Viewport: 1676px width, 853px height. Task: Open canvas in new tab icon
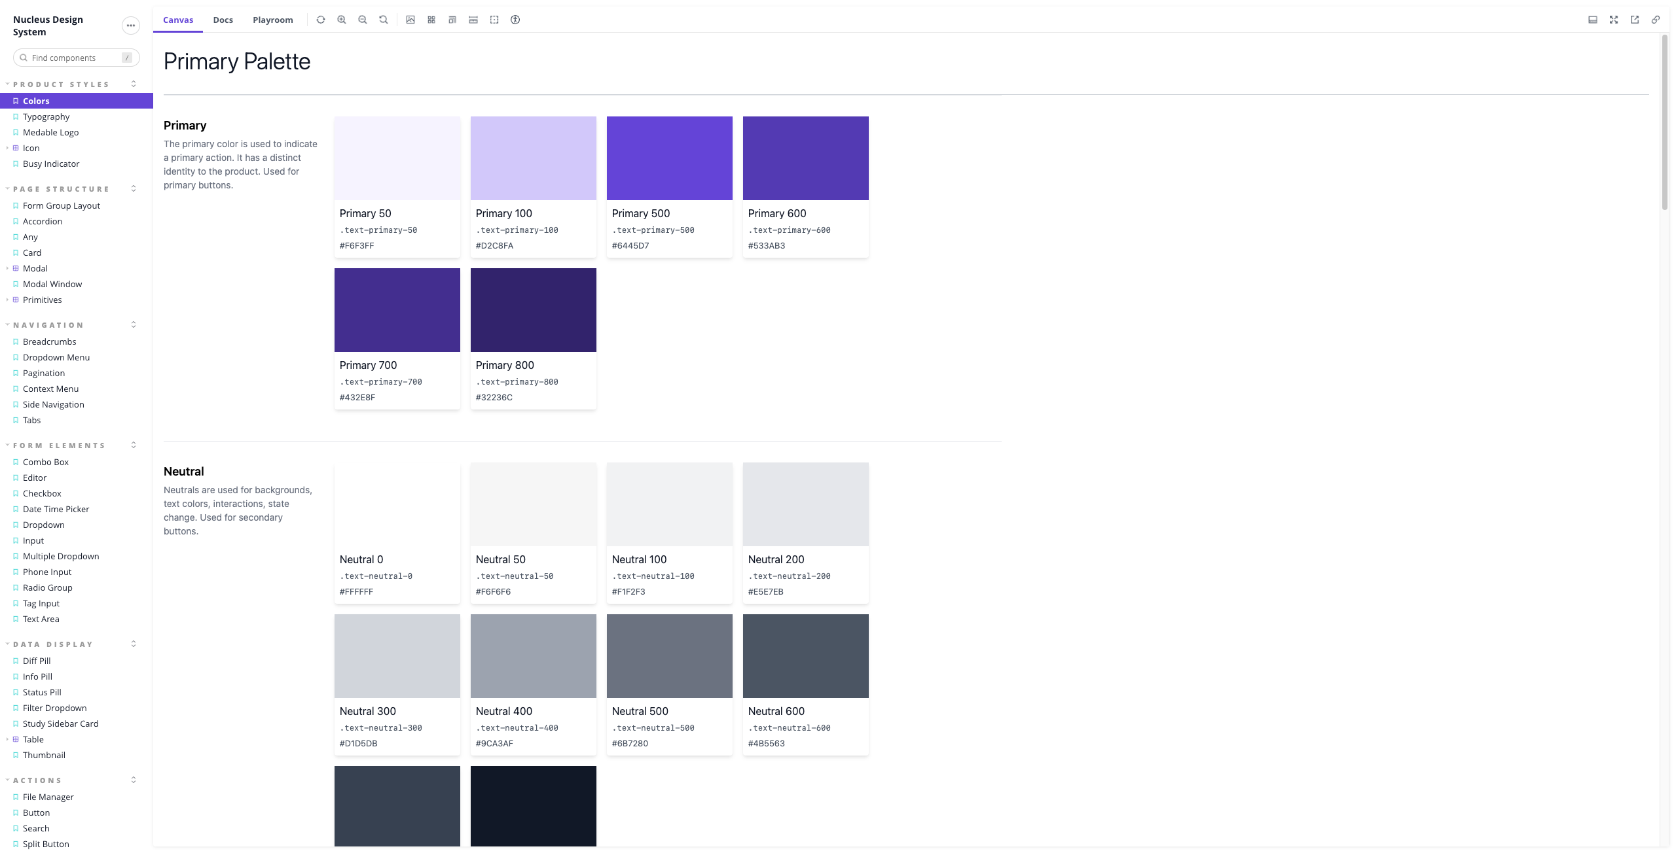click(1635, 20)
